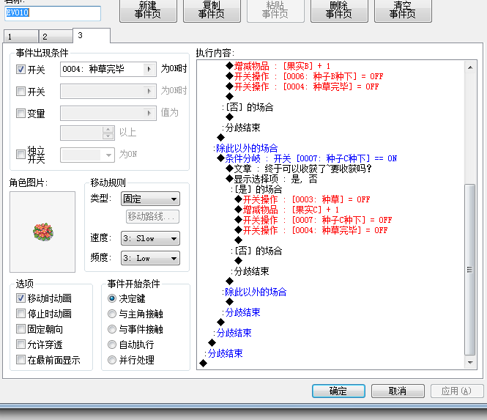Click the 删除事件页 button

(x=339, y=10)
